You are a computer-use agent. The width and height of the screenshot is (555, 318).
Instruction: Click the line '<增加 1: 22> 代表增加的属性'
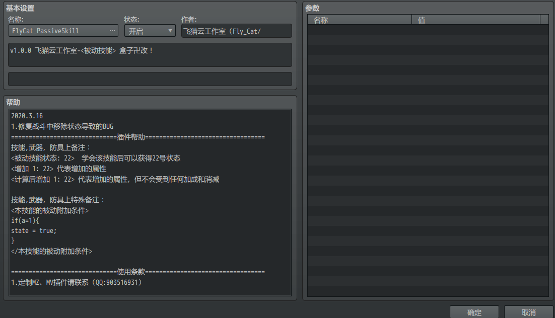[x=59, y=169]
